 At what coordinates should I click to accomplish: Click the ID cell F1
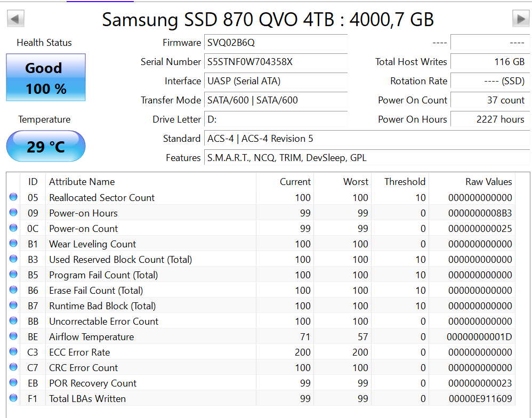(x=33, y=399)
